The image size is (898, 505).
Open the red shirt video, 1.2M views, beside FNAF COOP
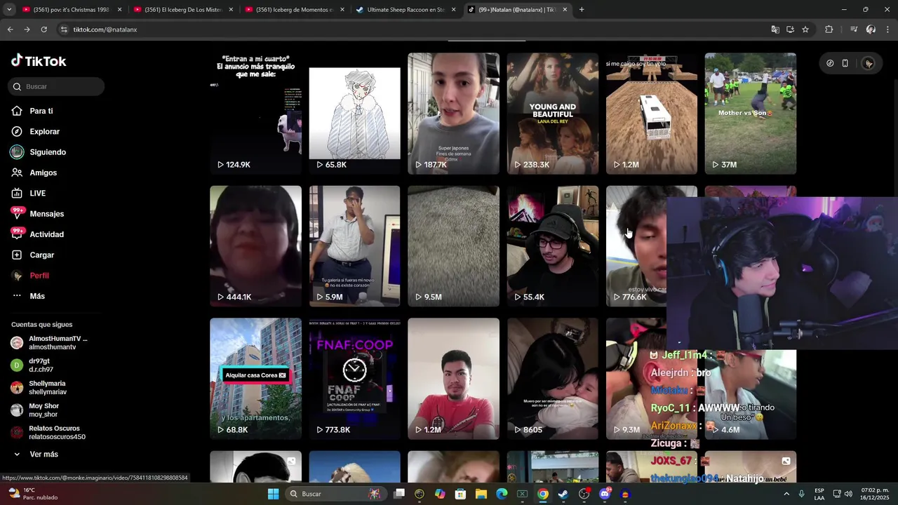tap(453, 379)
